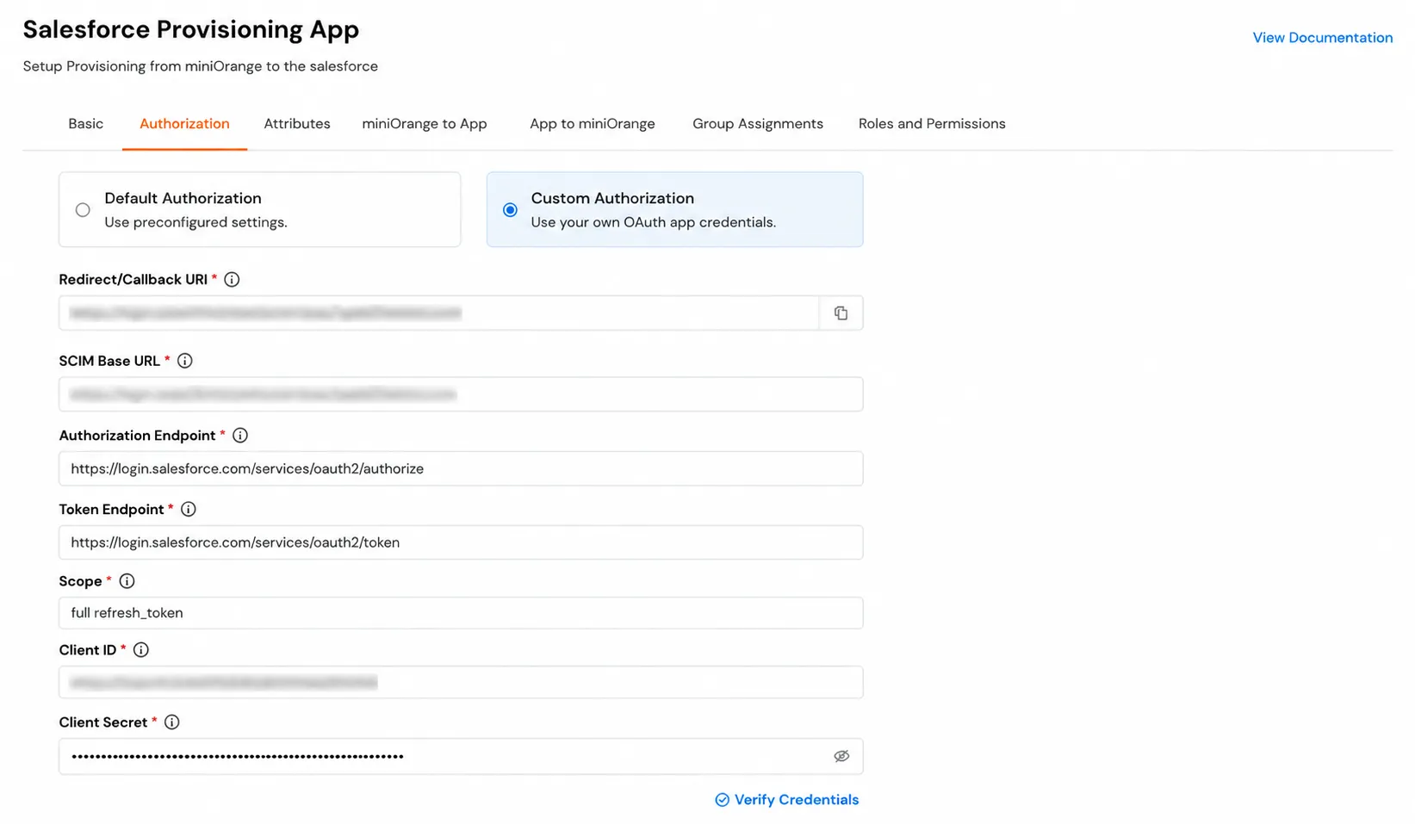The height and width of the screenshot is (824, 1415).
Task: Click the Scope info icon
Action: [127, 581]
